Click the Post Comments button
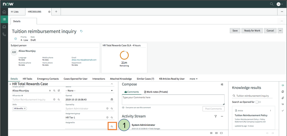Screen dimensions: 287x136 (213, 109)
